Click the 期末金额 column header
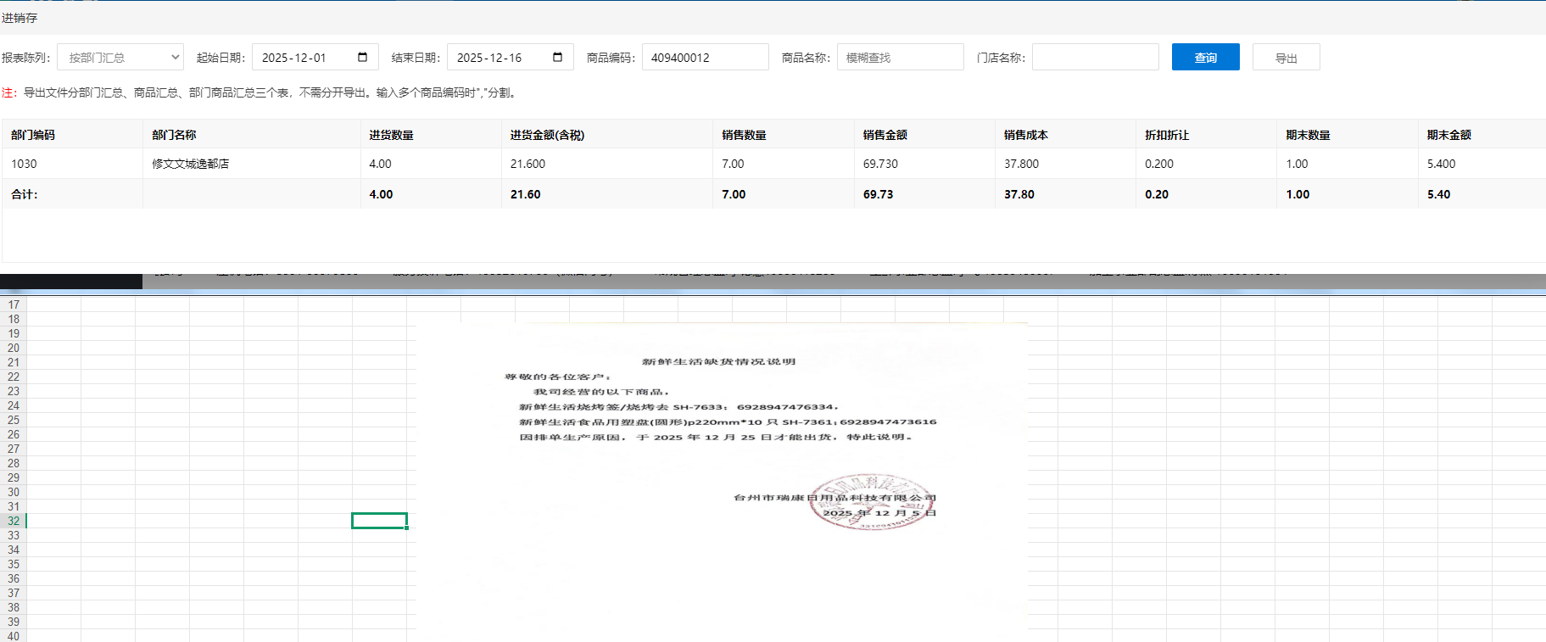The image size is (1546, 642). (x=1448, y=135)
